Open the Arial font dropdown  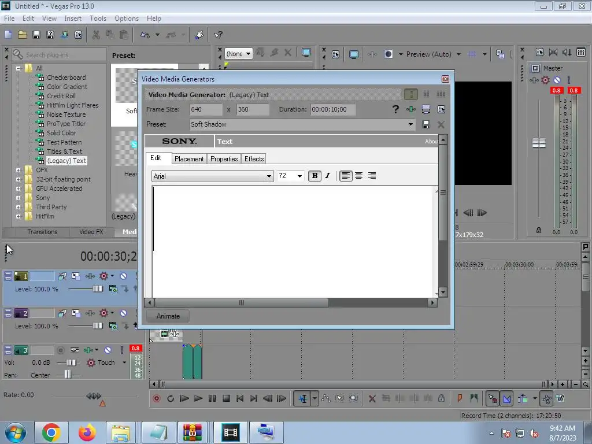click(269, 176)
